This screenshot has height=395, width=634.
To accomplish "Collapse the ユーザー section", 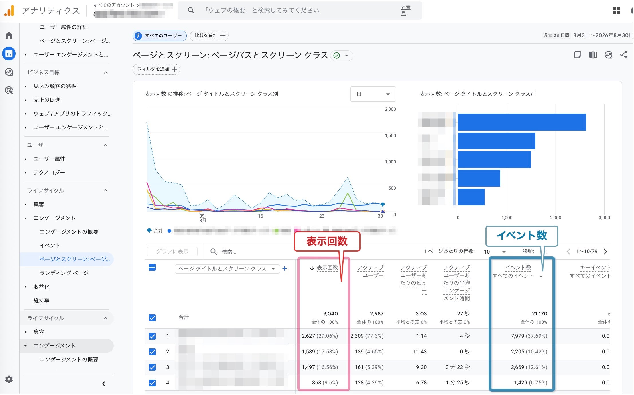I will pyautogui.click(x=106, y=145).
